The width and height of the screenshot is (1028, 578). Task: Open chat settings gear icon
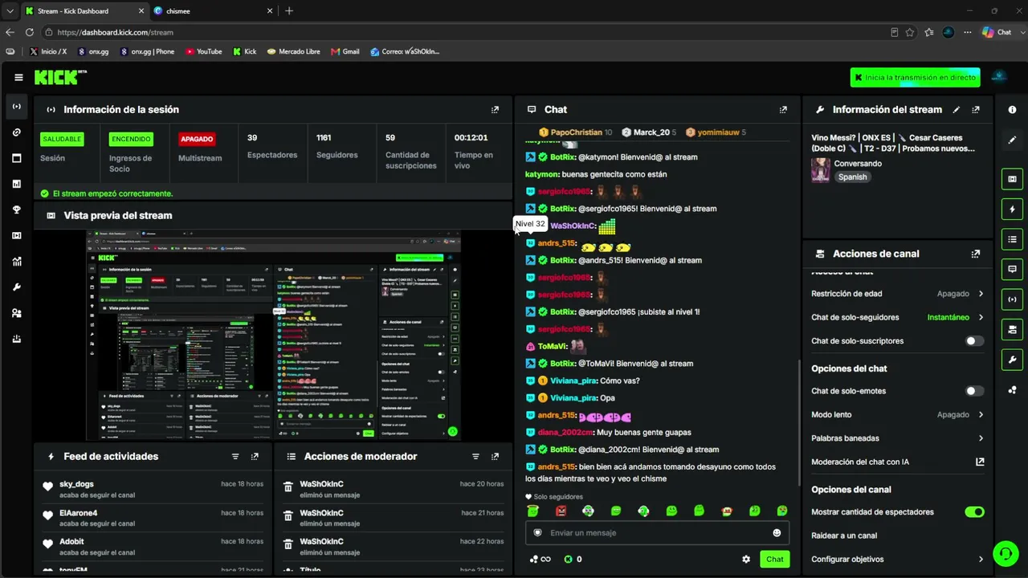[x=746, y=559]
